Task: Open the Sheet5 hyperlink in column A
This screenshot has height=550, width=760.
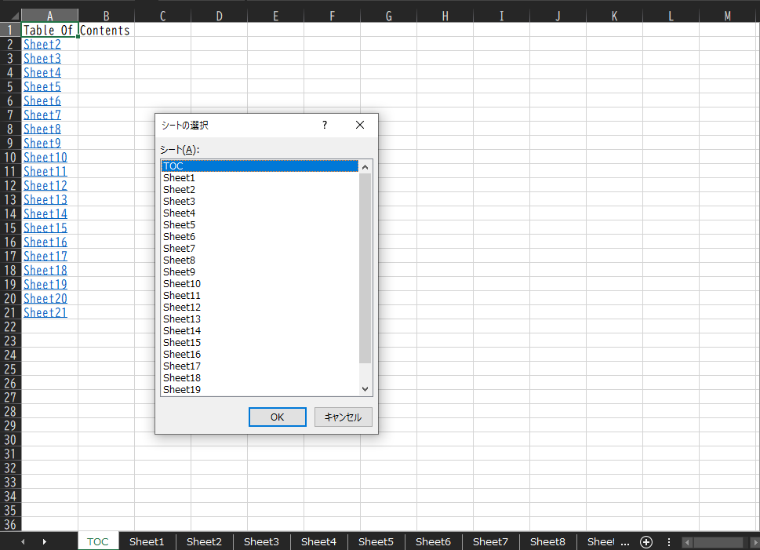Action: pos(42,87)
